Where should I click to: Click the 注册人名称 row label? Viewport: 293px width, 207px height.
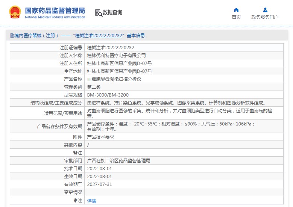(71, 56)
